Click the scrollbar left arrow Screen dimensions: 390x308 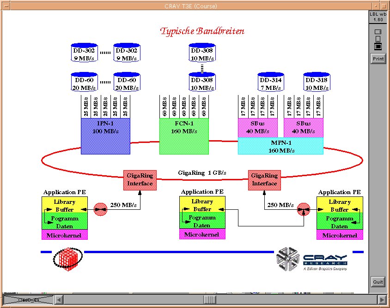coord(59,300)
